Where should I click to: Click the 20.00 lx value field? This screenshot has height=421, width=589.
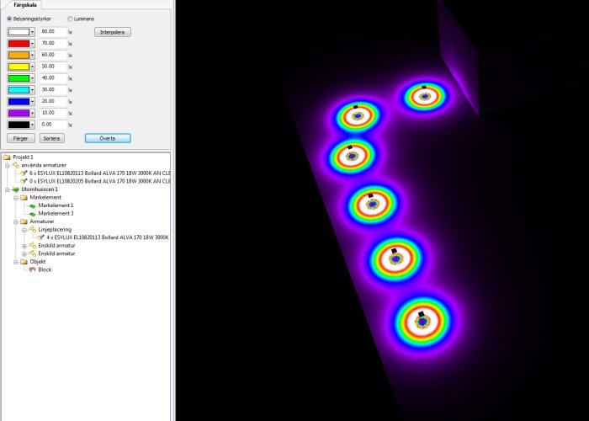53,102
